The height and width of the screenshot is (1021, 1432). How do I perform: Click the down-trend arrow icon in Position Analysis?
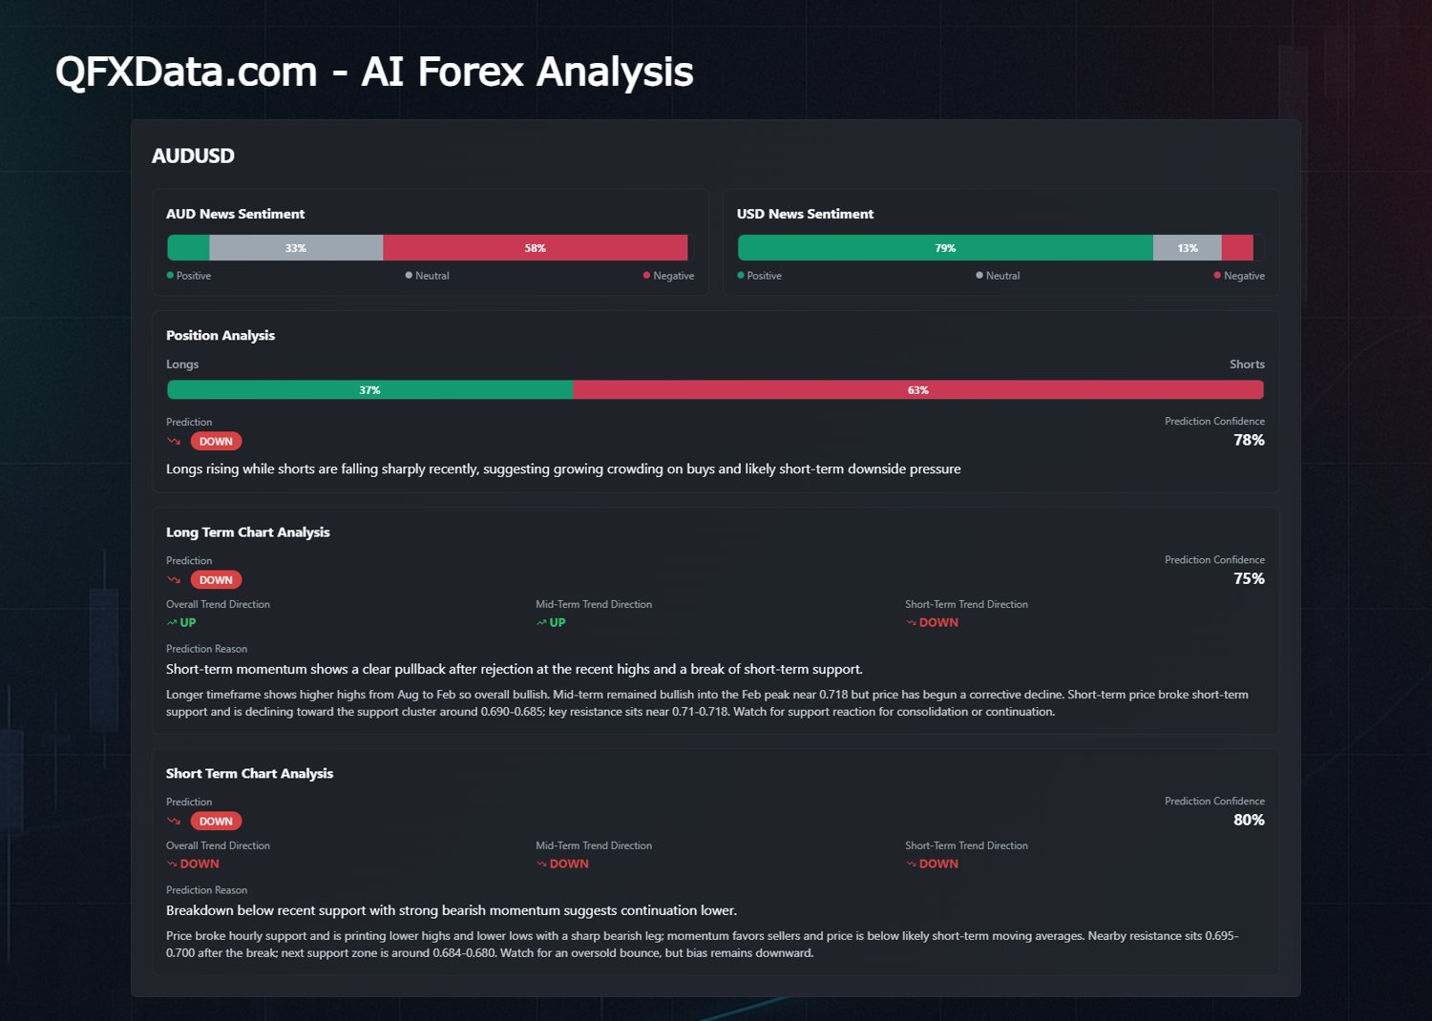tap(174, 441)
